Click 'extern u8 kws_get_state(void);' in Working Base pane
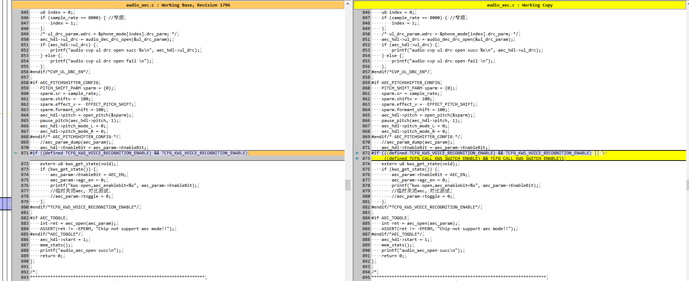This screenshot has width=689, height=281. pos(78,164)
